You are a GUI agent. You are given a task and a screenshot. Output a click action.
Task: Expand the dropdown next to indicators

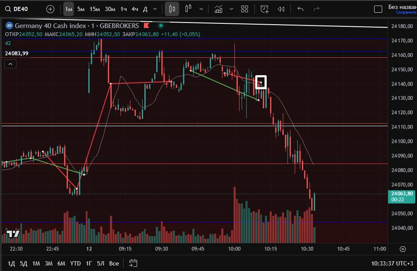tap(231, 9)
